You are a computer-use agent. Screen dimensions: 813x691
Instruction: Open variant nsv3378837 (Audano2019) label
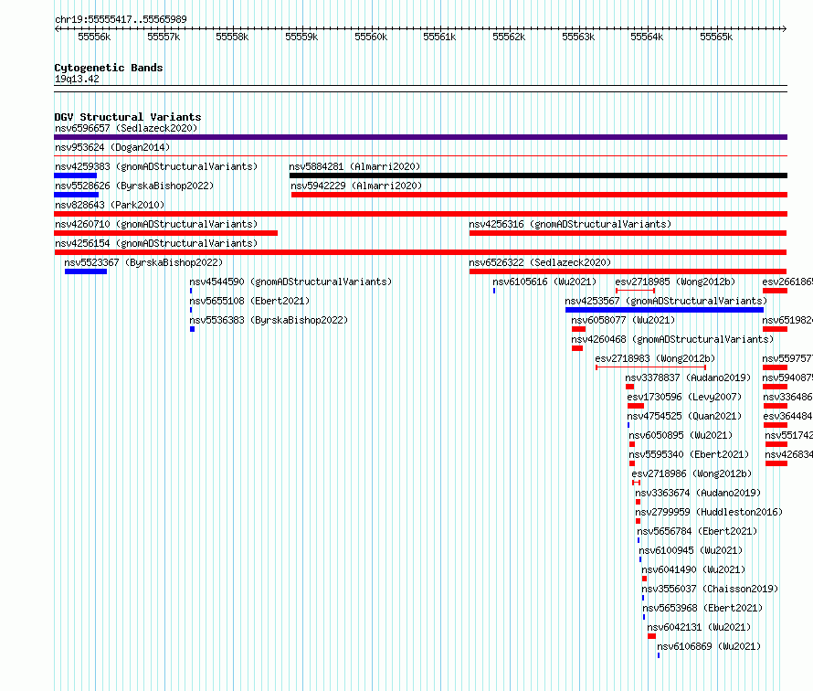[688, 377]
